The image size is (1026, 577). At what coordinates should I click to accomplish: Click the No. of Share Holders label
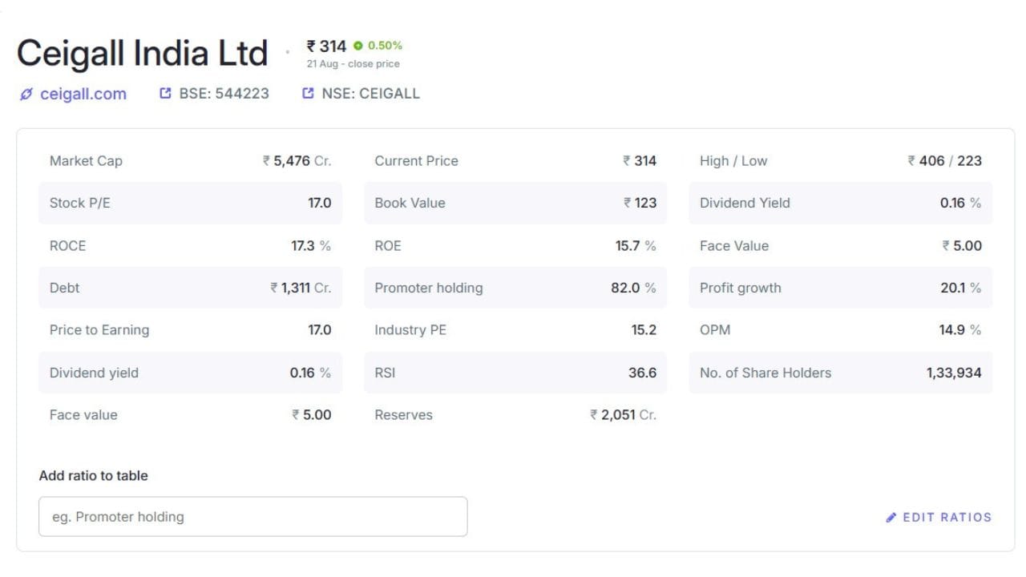[x=765, y=373]
